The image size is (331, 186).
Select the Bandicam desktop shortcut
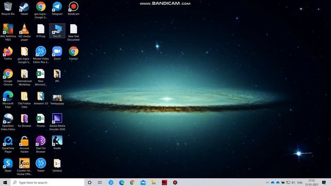point(73,9)
